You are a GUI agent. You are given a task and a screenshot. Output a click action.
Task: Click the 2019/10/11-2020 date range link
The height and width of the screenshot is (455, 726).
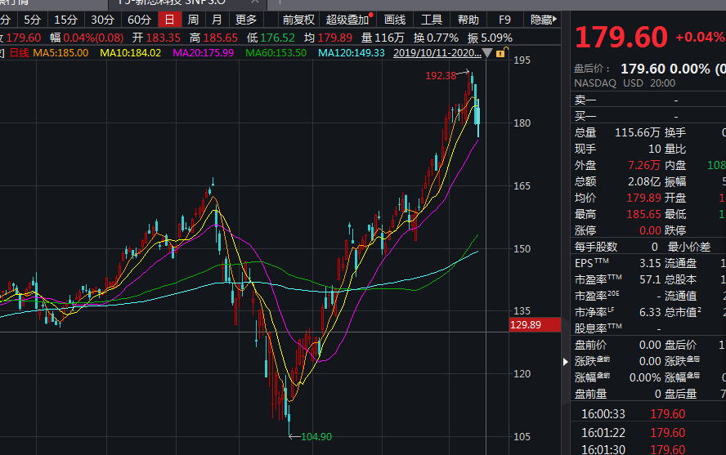tap(437, 53)
